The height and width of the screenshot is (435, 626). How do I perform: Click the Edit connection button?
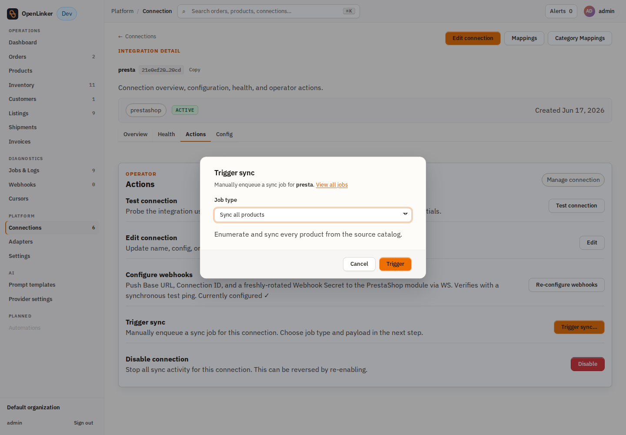(473, 38)
